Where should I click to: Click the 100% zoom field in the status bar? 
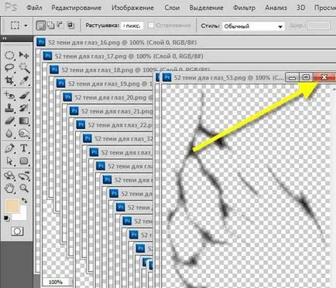coord(57,282)
